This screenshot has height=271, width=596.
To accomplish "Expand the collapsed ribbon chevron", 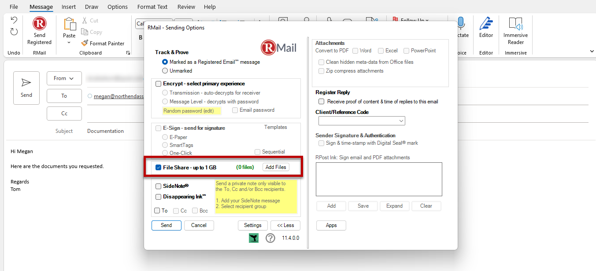I will pyautogui.click(x=592, y=51).
